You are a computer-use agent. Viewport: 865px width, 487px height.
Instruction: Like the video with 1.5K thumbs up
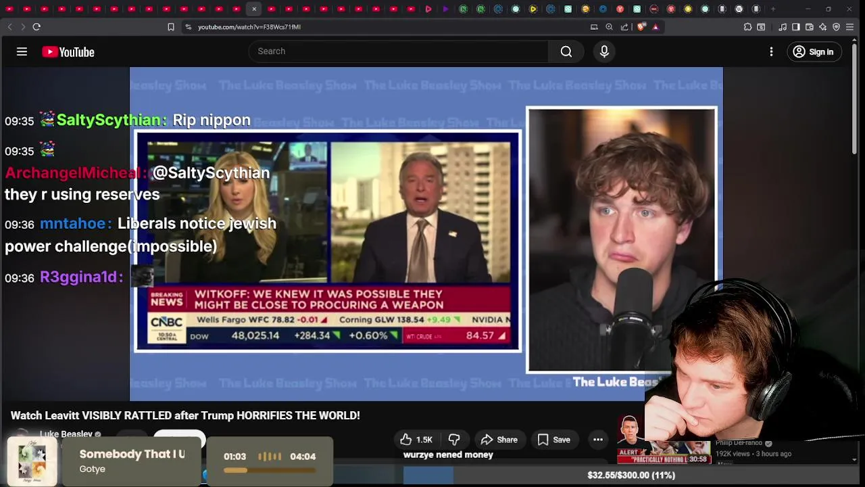coord(416,440)
